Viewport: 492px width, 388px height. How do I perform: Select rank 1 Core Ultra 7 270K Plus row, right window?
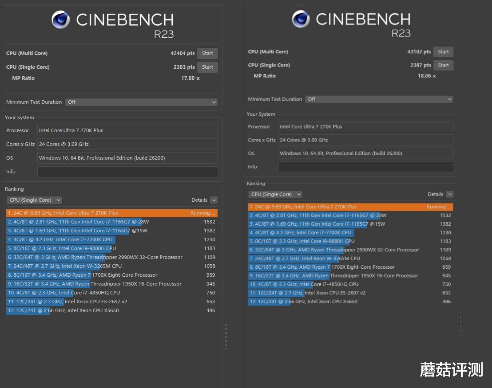pos(350,207)
